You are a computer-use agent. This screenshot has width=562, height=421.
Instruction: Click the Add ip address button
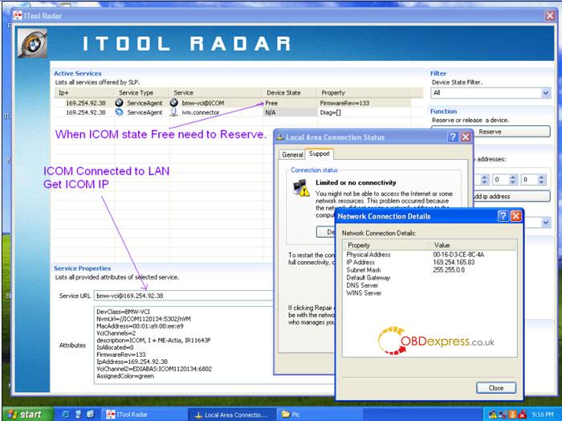[512, 196]
